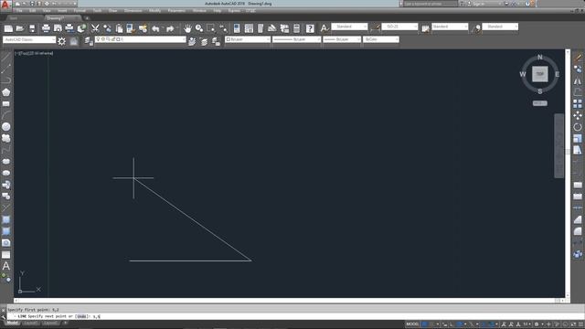585x329 pixels.
Task: Select the Multiline Text A tool
Action: (x=6, y=266)
